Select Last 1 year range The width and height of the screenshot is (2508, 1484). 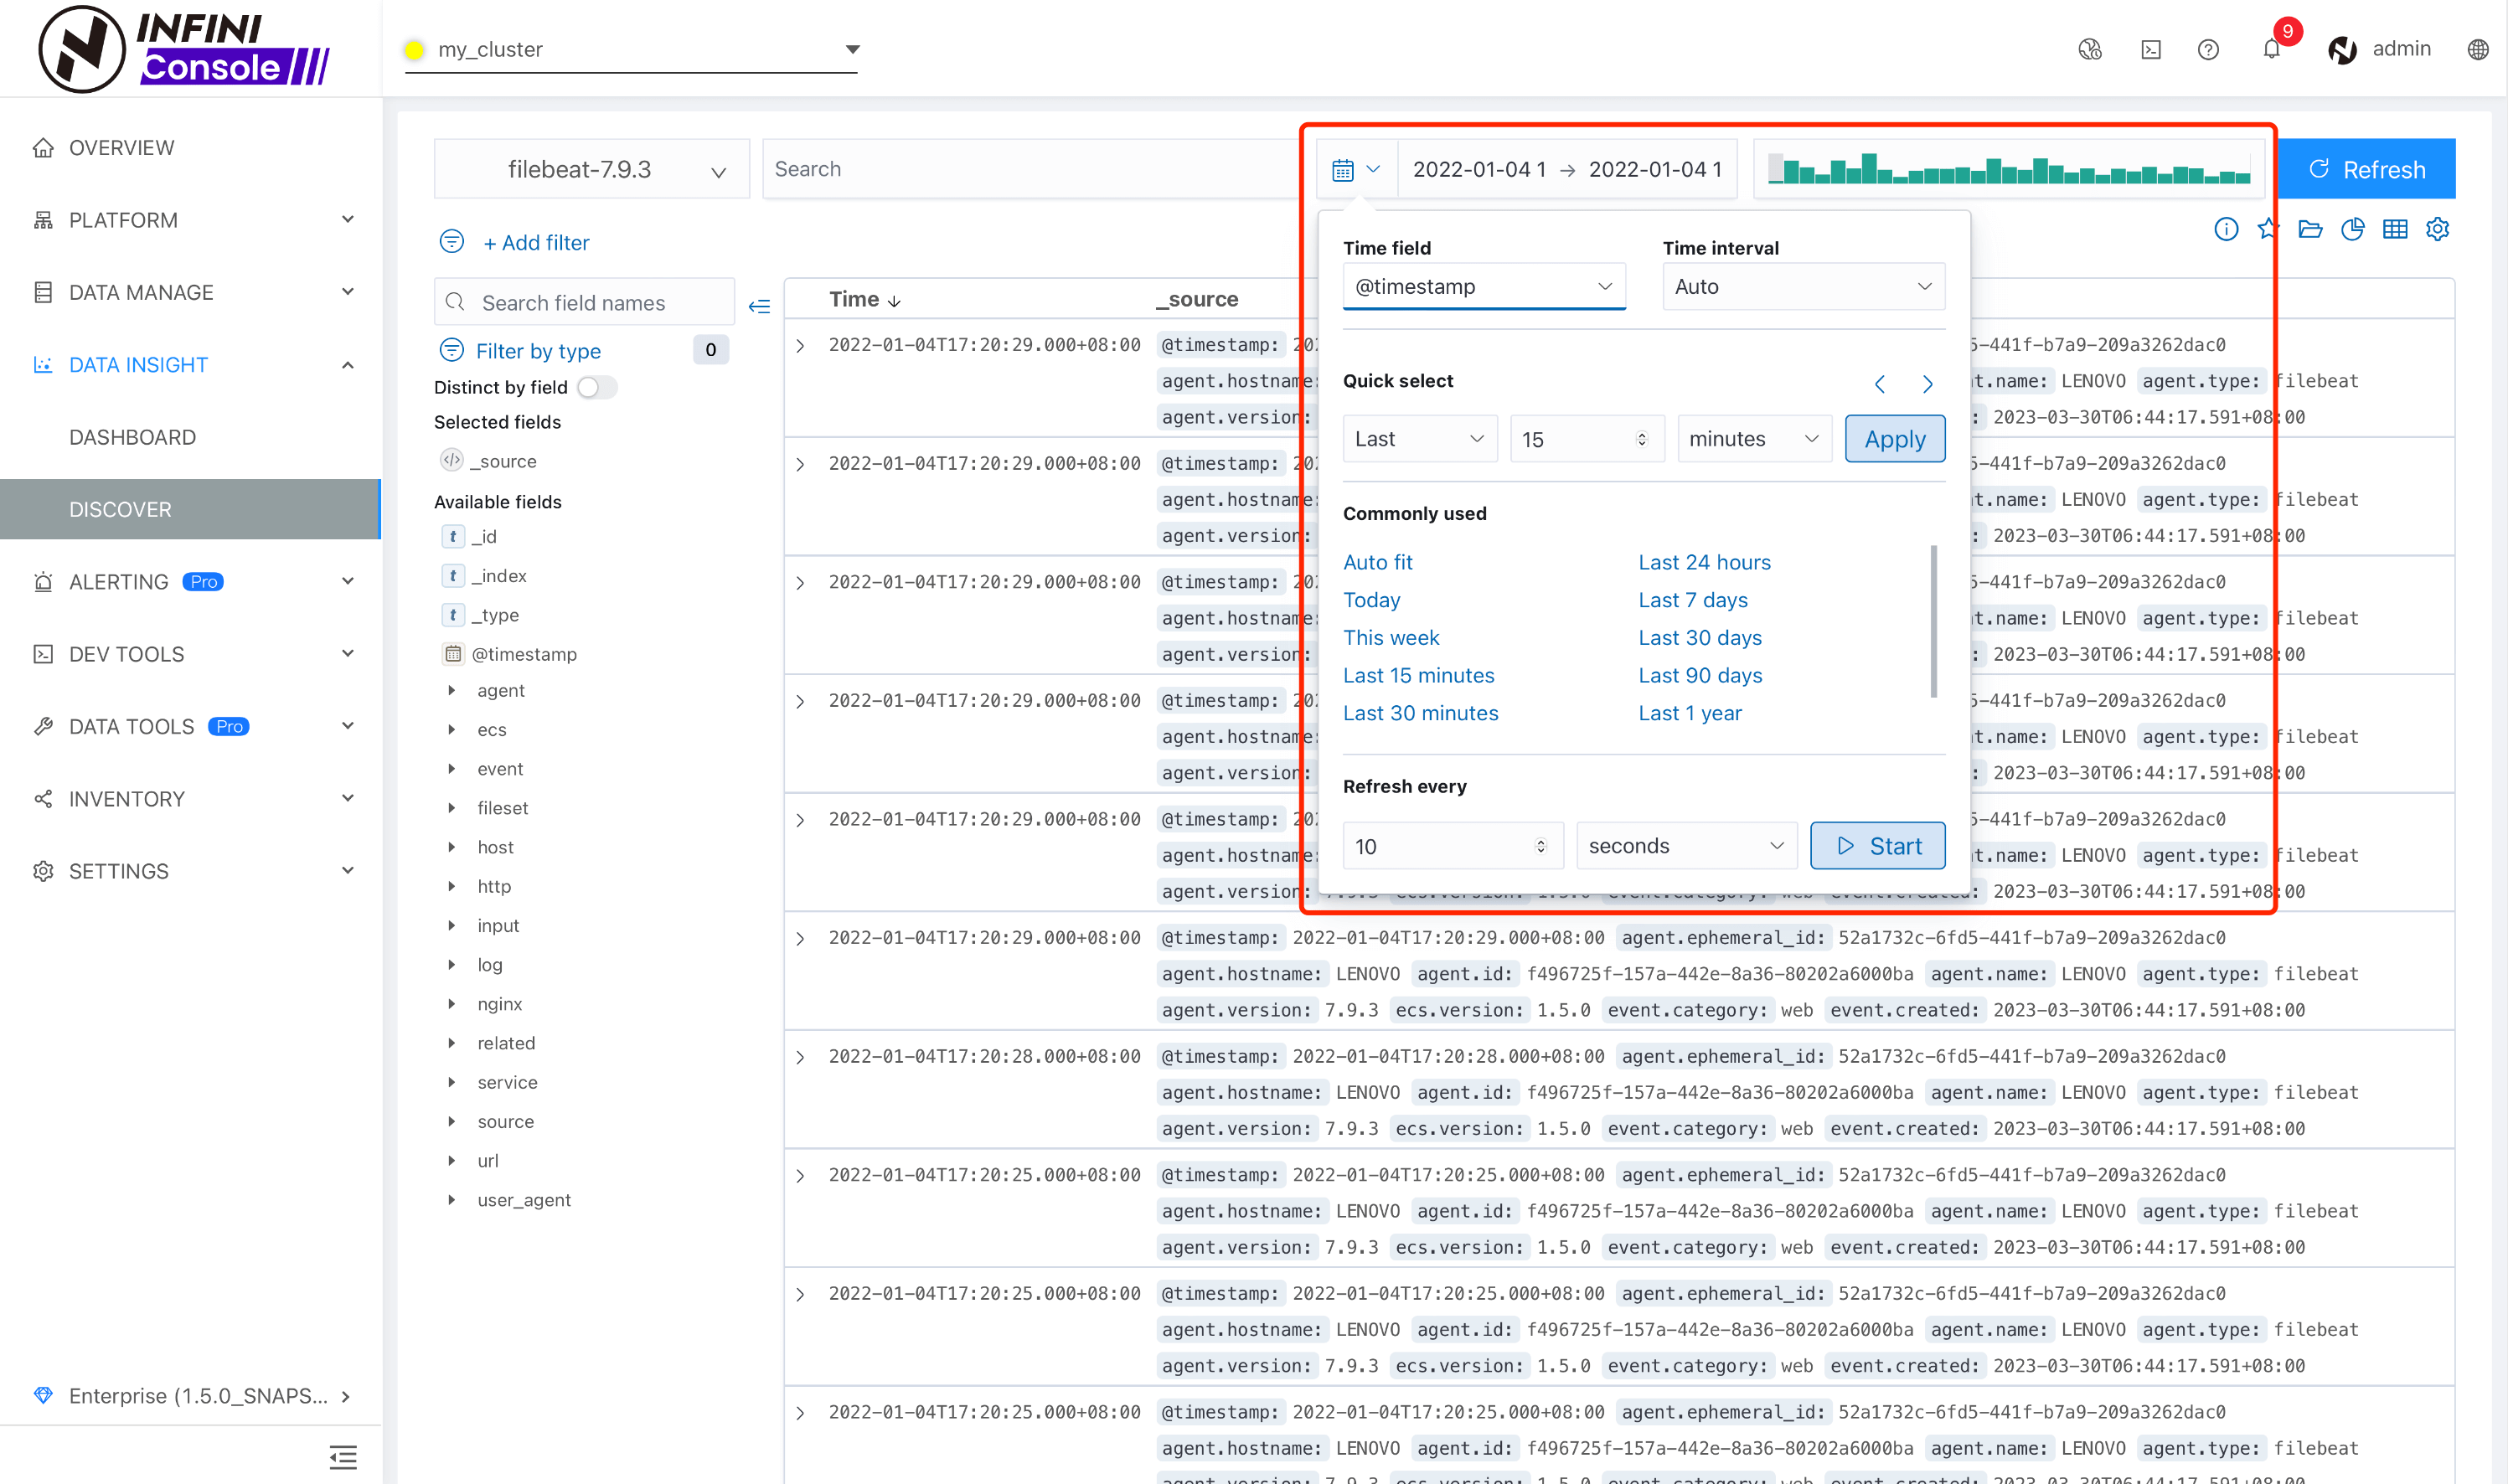point(1689,713)
